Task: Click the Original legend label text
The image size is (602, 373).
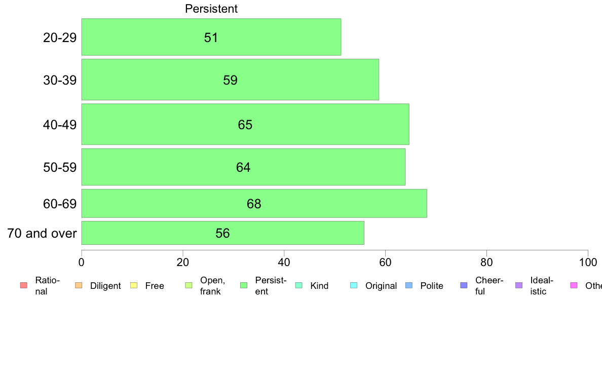Action: [x=381, y=286]
